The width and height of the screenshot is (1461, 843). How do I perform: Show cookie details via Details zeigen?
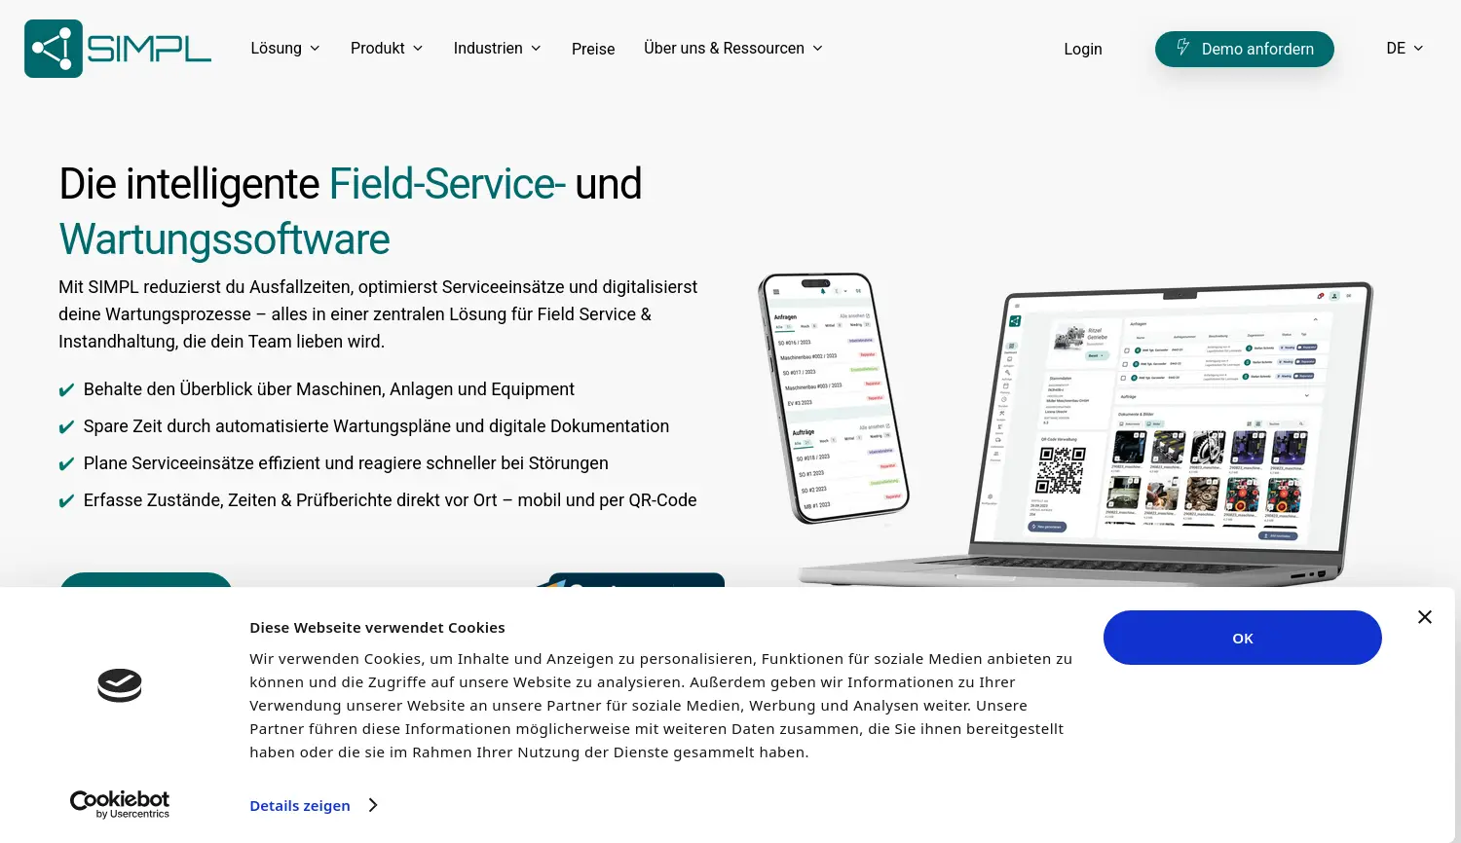(x=300, y=806)
